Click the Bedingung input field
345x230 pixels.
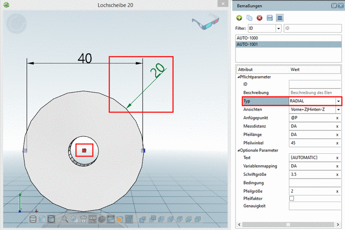(x=315, y=183)
